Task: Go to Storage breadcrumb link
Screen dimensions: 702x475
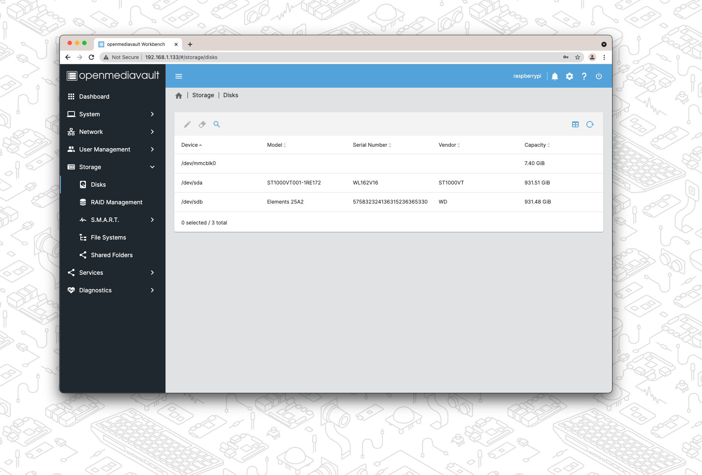Action: (x=203, y=95)
